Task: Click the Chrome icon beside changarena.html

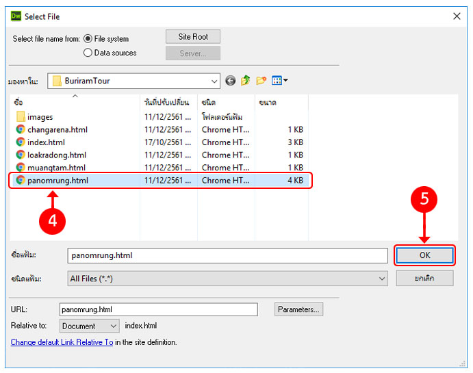Action: pos(21,129)
